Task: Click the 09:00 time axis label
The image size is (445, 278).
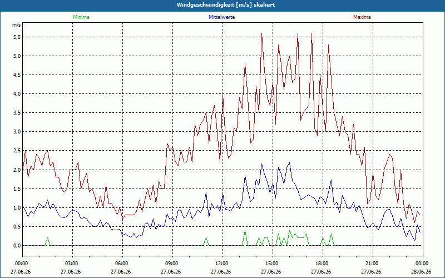Action: point(172,264)
